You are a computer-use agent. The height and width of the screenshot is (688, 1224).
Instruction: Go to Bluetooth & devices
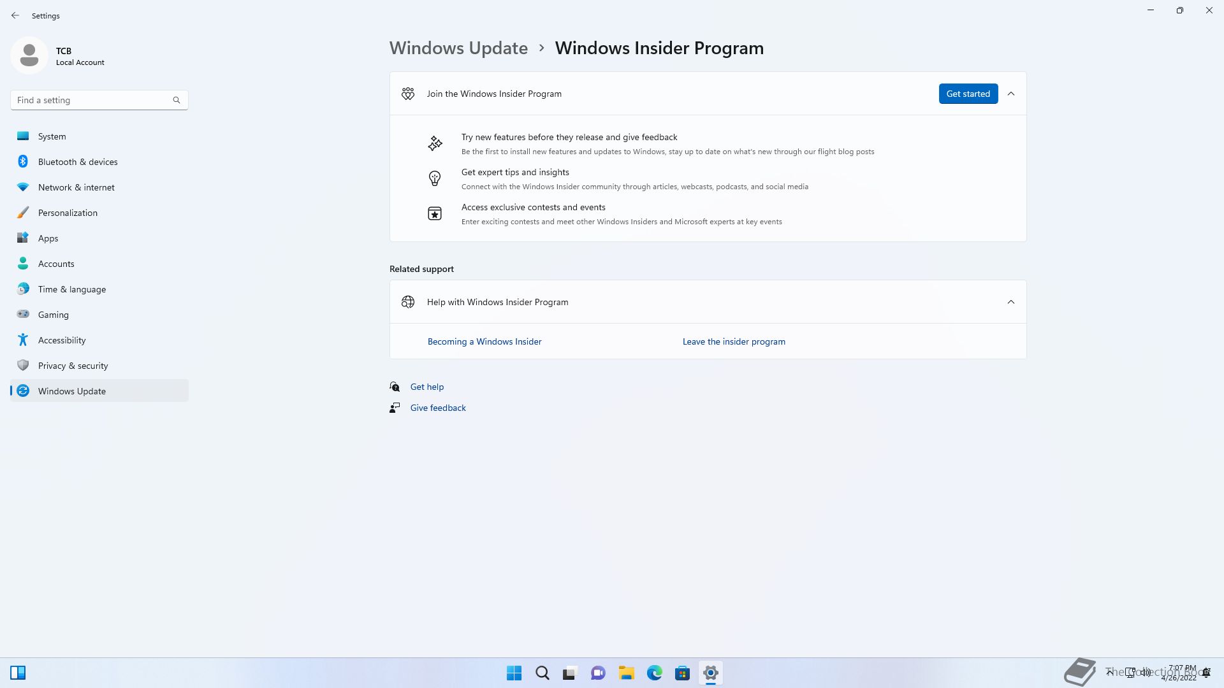point(99,161)
